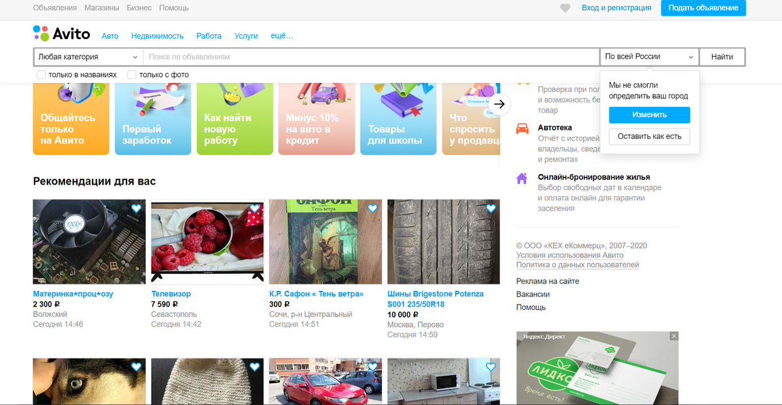This screenshot has height=405, width=782.
Task: Open the Услуги category
Action: click(x=246, y=36)
